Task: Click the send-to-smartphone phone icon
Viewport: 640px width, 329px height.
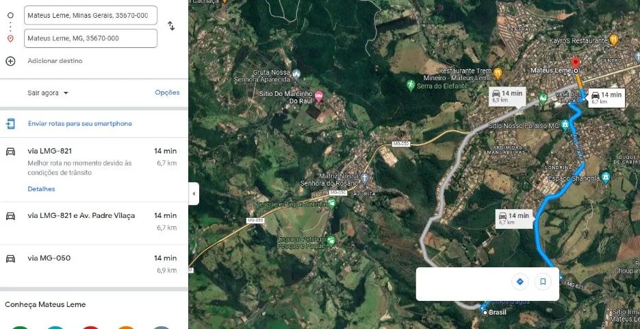Action: coord(11,123)
